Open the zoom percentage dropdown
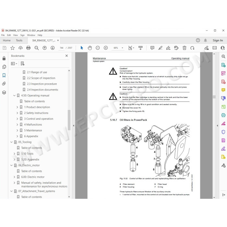The height and width of the screenshot is (227, 227). pos(123,48)
